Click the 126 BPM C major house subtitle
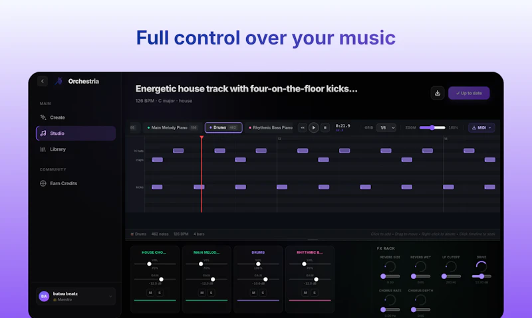Viewport: 532px width, 318px height. tap(164, 101)
